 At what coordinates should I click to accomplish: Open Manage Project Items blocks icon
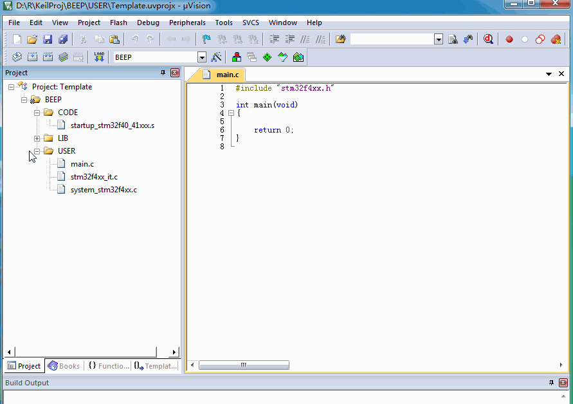tap(237, 57)
